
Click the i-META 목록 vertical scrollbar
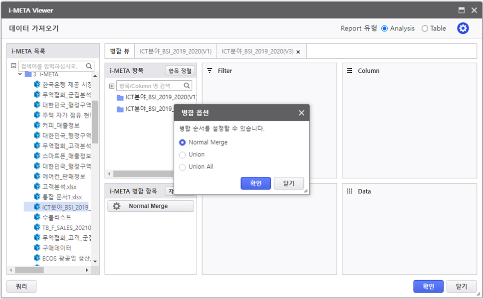[x=95, y=122]
